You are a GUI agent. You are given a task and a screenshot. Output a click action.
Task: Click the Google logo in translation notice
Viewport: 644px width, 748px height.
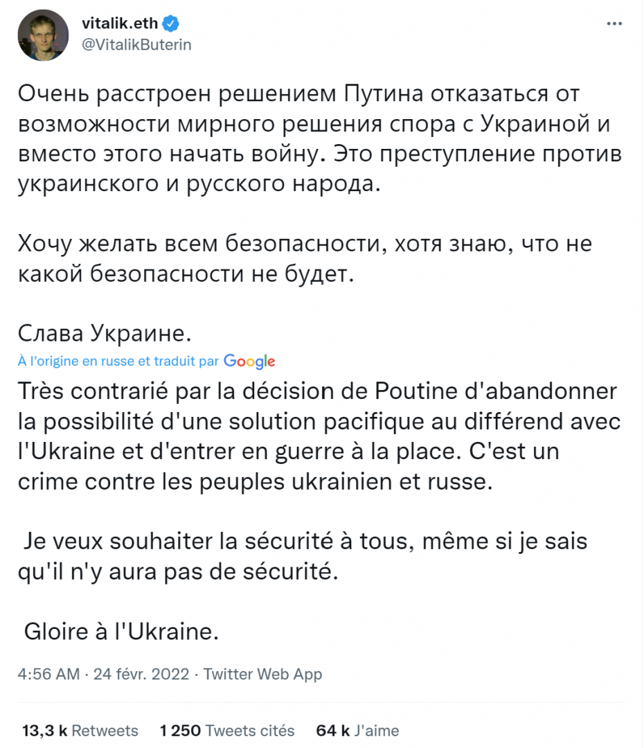point(249,362)
